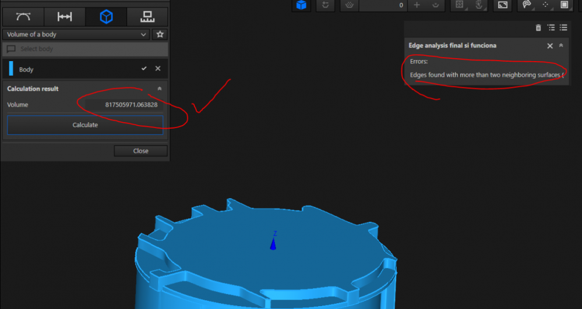This screenshot has width=582, height=309.
Task: Remove Body selection with X icon
Action: (x=158, y=69)
